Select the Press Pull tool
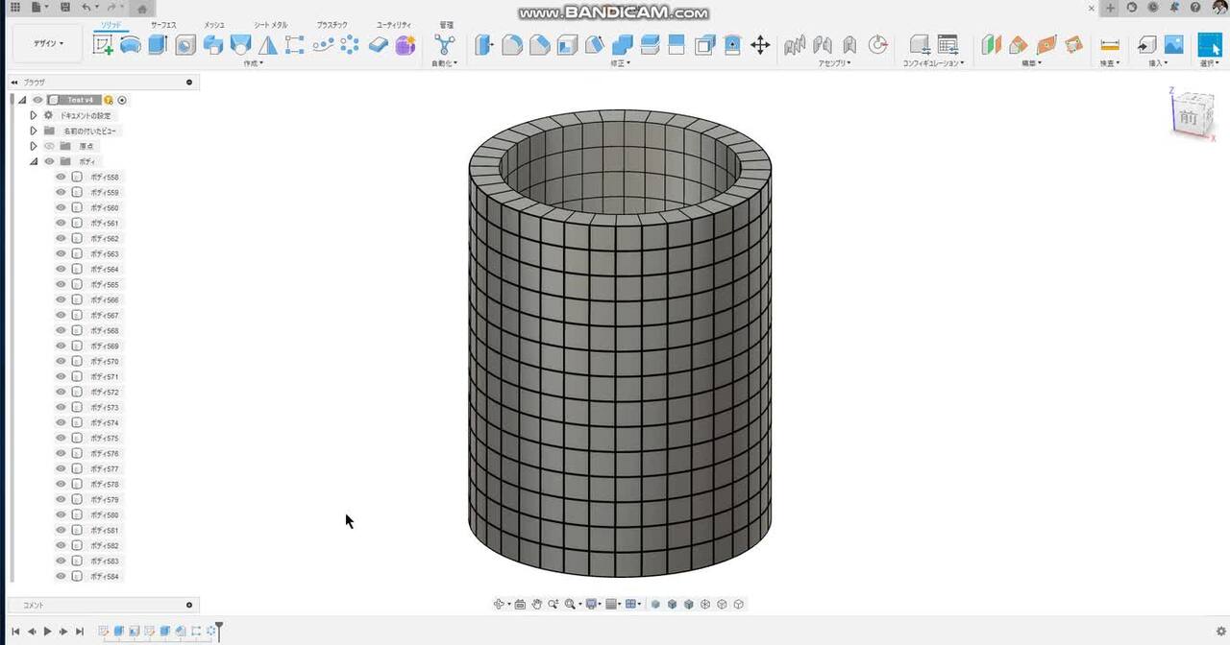Image resolution: width=1230 pixels, height=645 pixels. coord(484,44)
